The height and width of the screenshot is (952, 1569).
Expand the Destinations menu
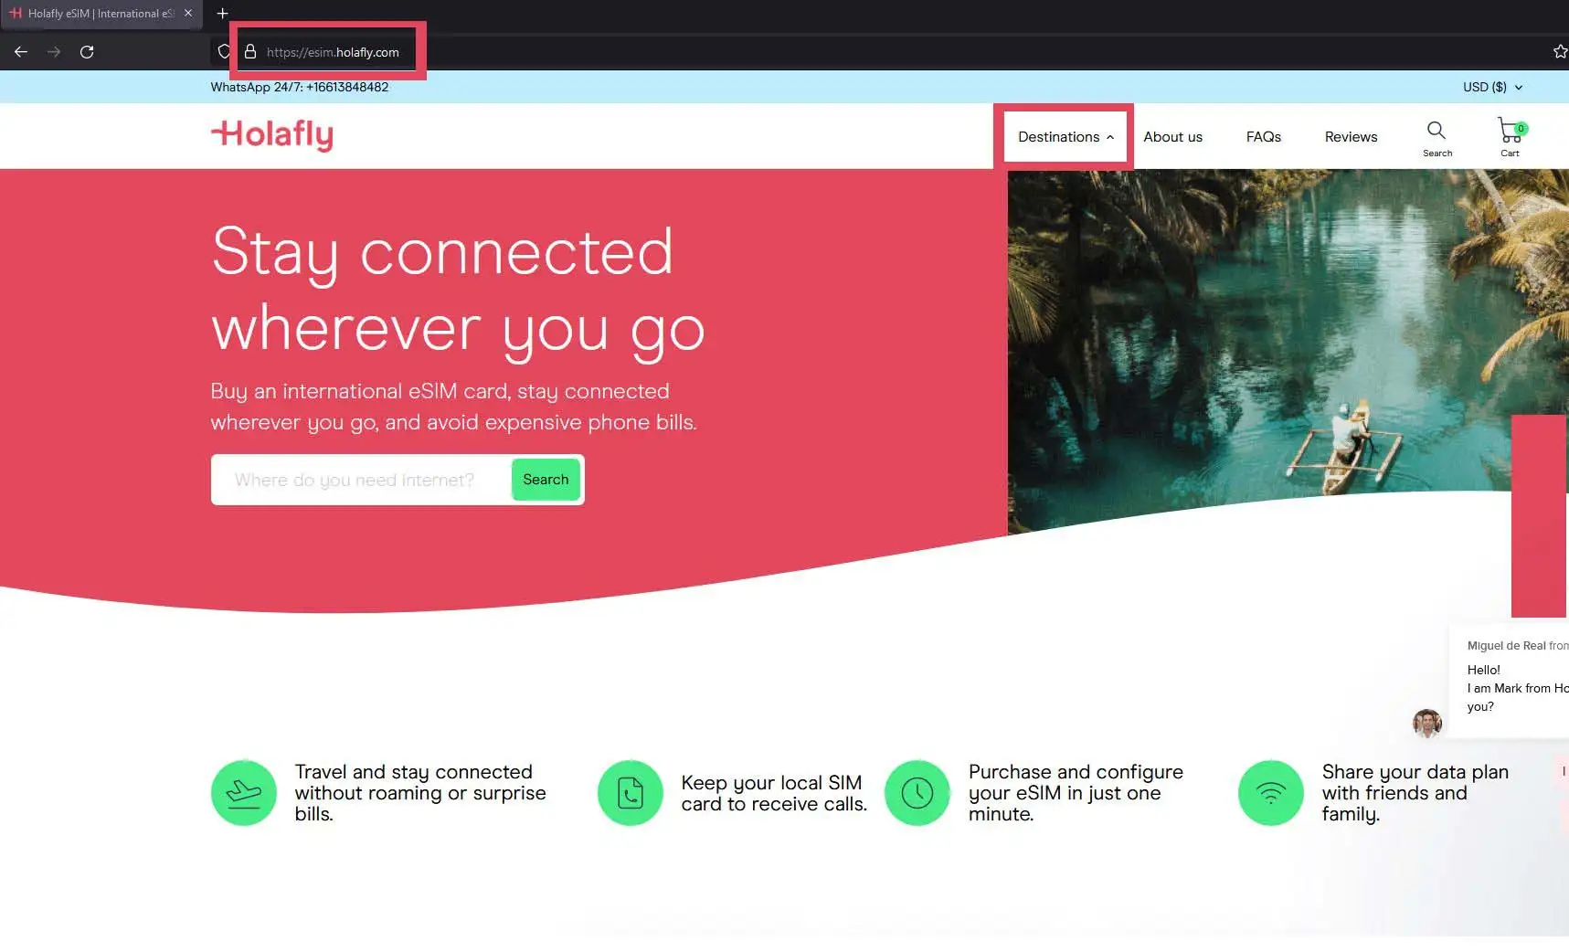coord(1065,137)
